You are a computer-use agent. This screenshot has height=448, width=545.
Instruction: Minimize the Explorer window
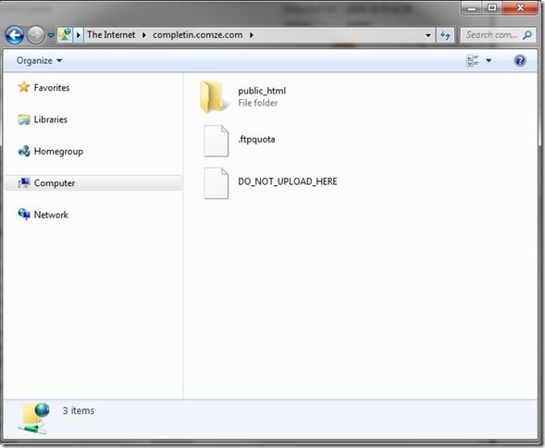pos(472,7)
